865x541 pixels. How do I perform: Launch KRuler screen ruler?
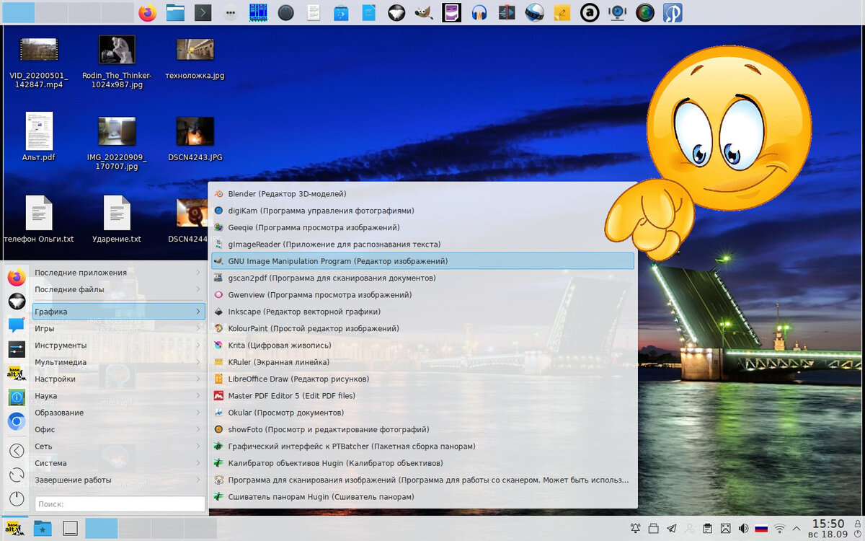coord(422,362)
